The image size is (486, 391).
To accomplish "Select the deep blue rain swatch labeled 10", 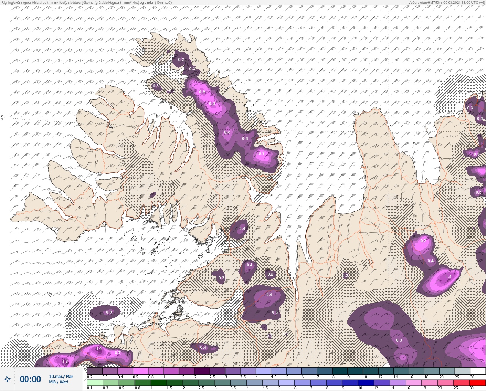I will pos(366,383).
